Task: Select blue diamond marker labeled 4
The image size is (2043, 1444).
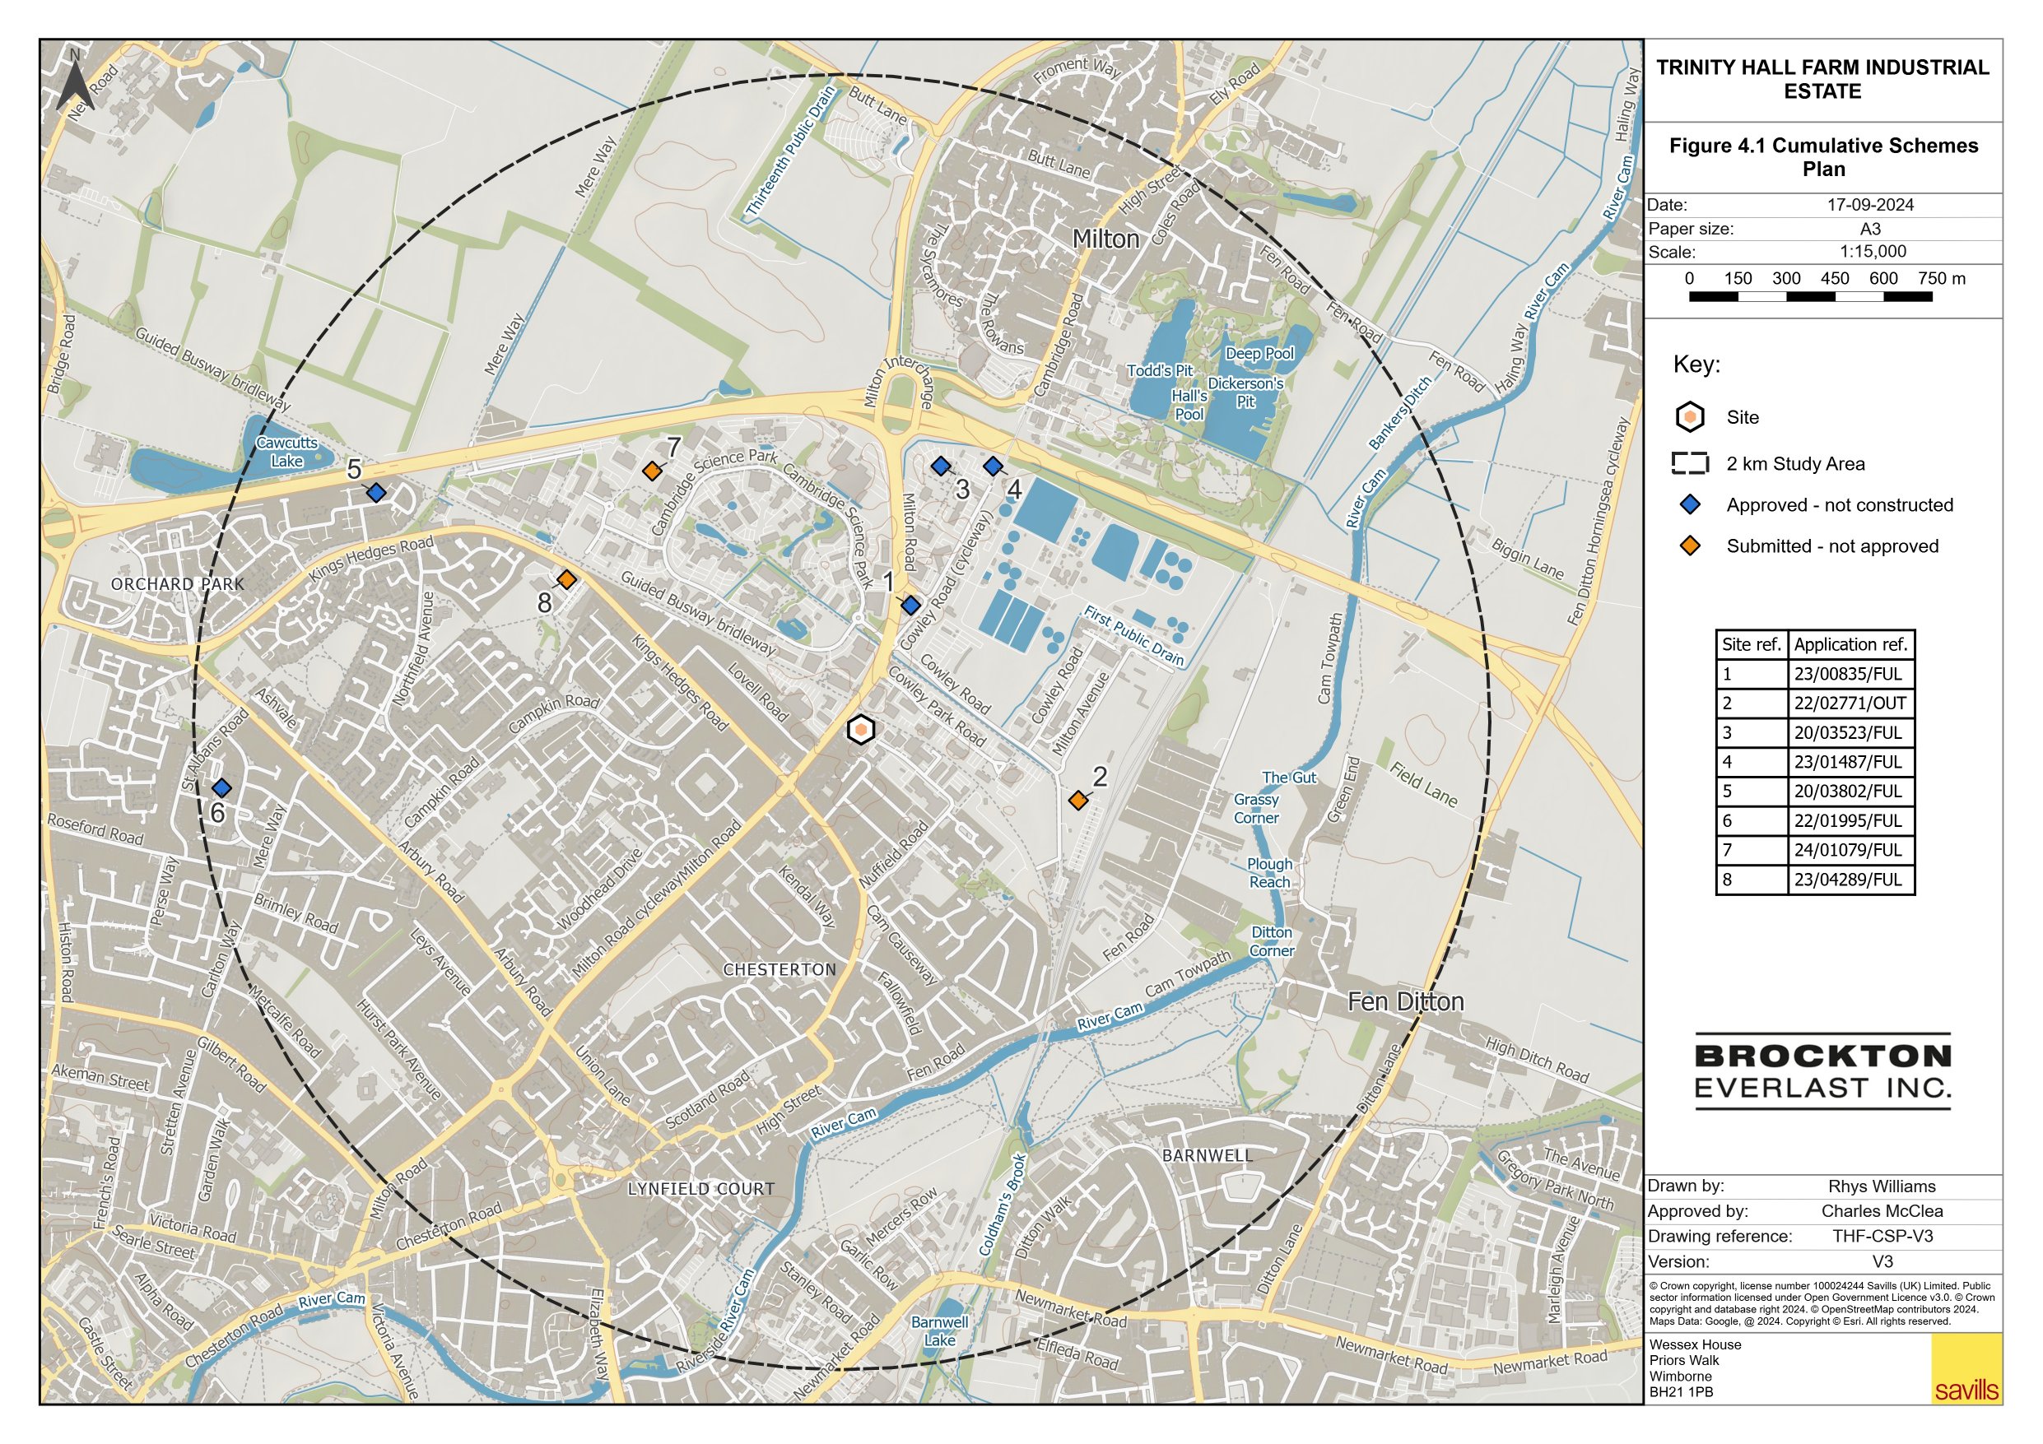Action: tap(993, 466)
